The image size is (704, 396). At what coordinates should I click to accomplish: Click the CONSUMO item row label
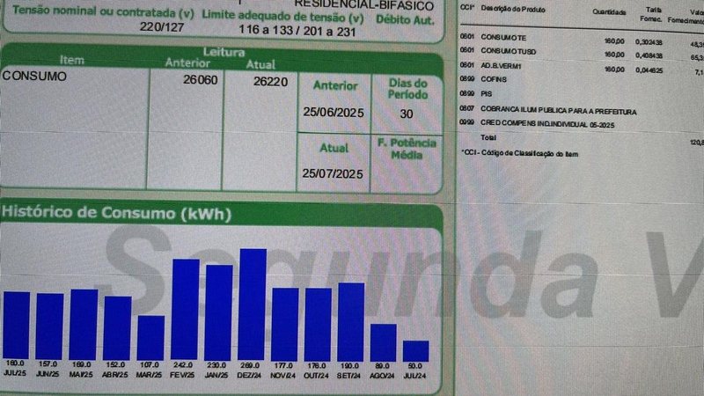34,76
